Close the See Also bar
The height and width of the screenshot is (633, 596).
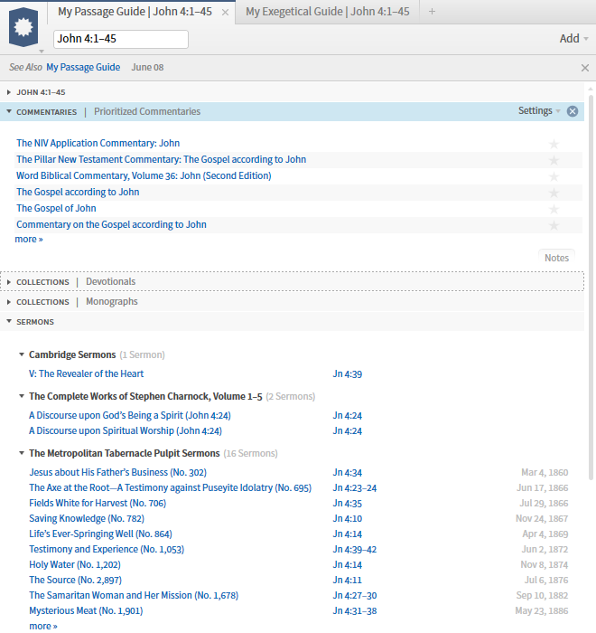pyautogui.click(x=584, y=68)
